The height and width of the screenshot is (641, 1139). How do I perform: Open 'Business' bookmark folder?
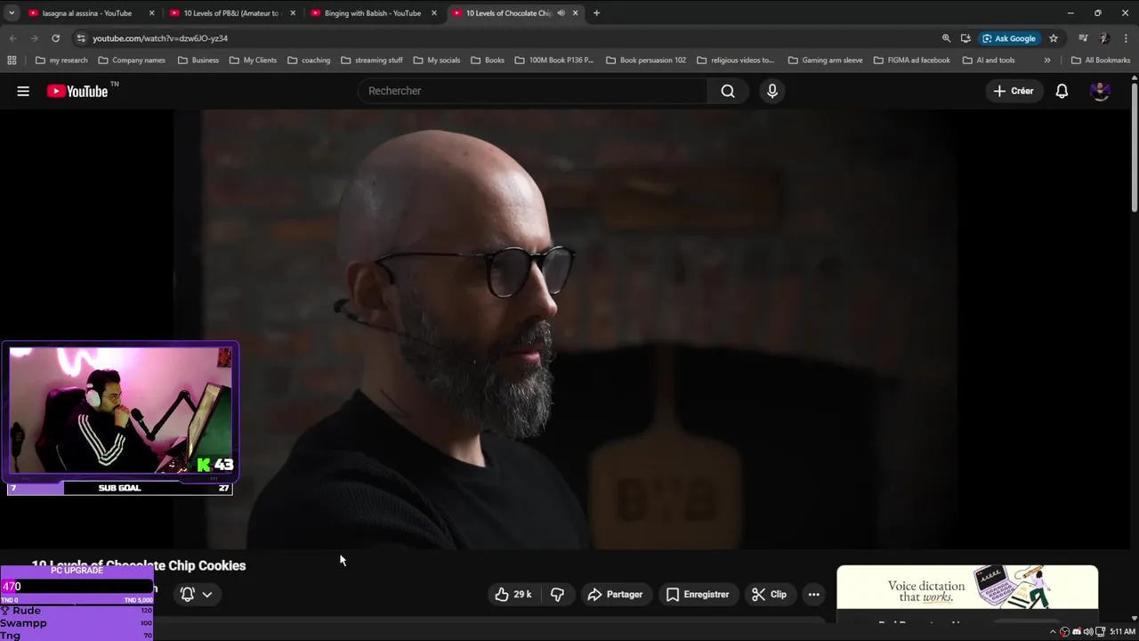[x=198, y=61]
